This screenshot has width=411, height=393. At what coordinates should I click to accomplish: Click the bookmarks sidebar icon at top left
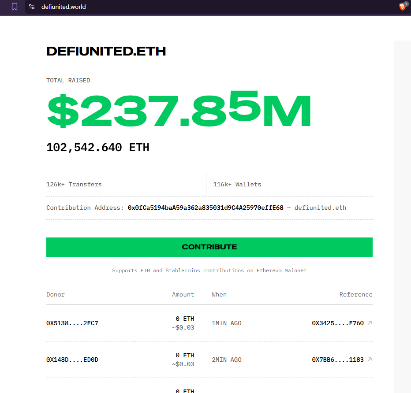coord(15,7)
